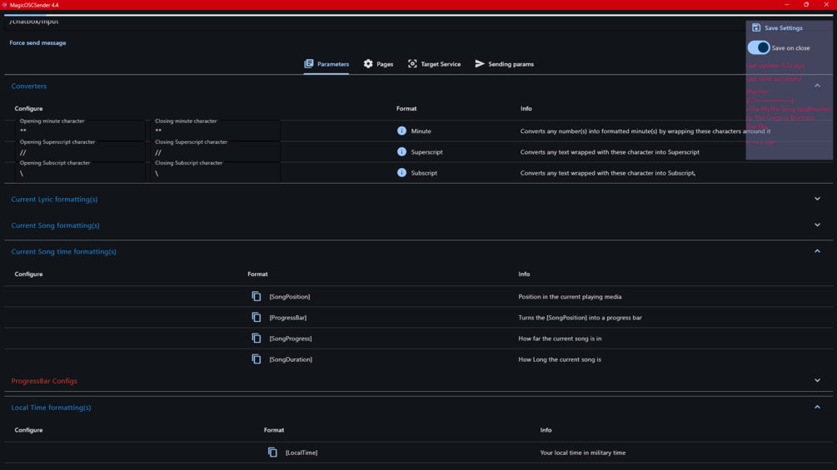Click MagicOSCSender app icon in title bar
Image resolution: width=837 pixels, height=470 pixels.
click(x=4, y=5)
